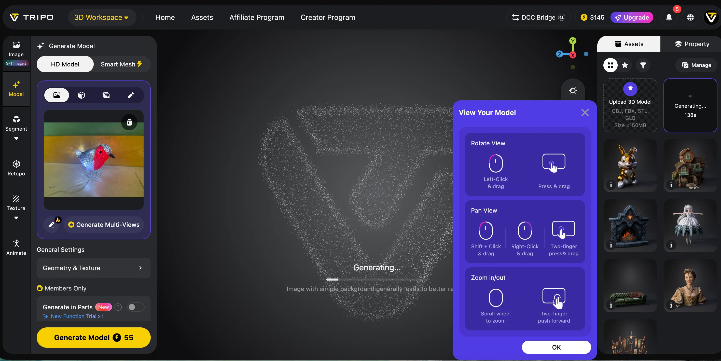Select the pencil draw input mode icon
The width and height of the screenshot is (721, 361).
[x=131, y=95]
